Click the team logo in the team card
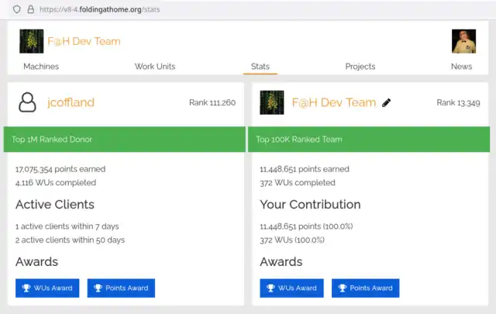496x314 pixels. point(271,102)
